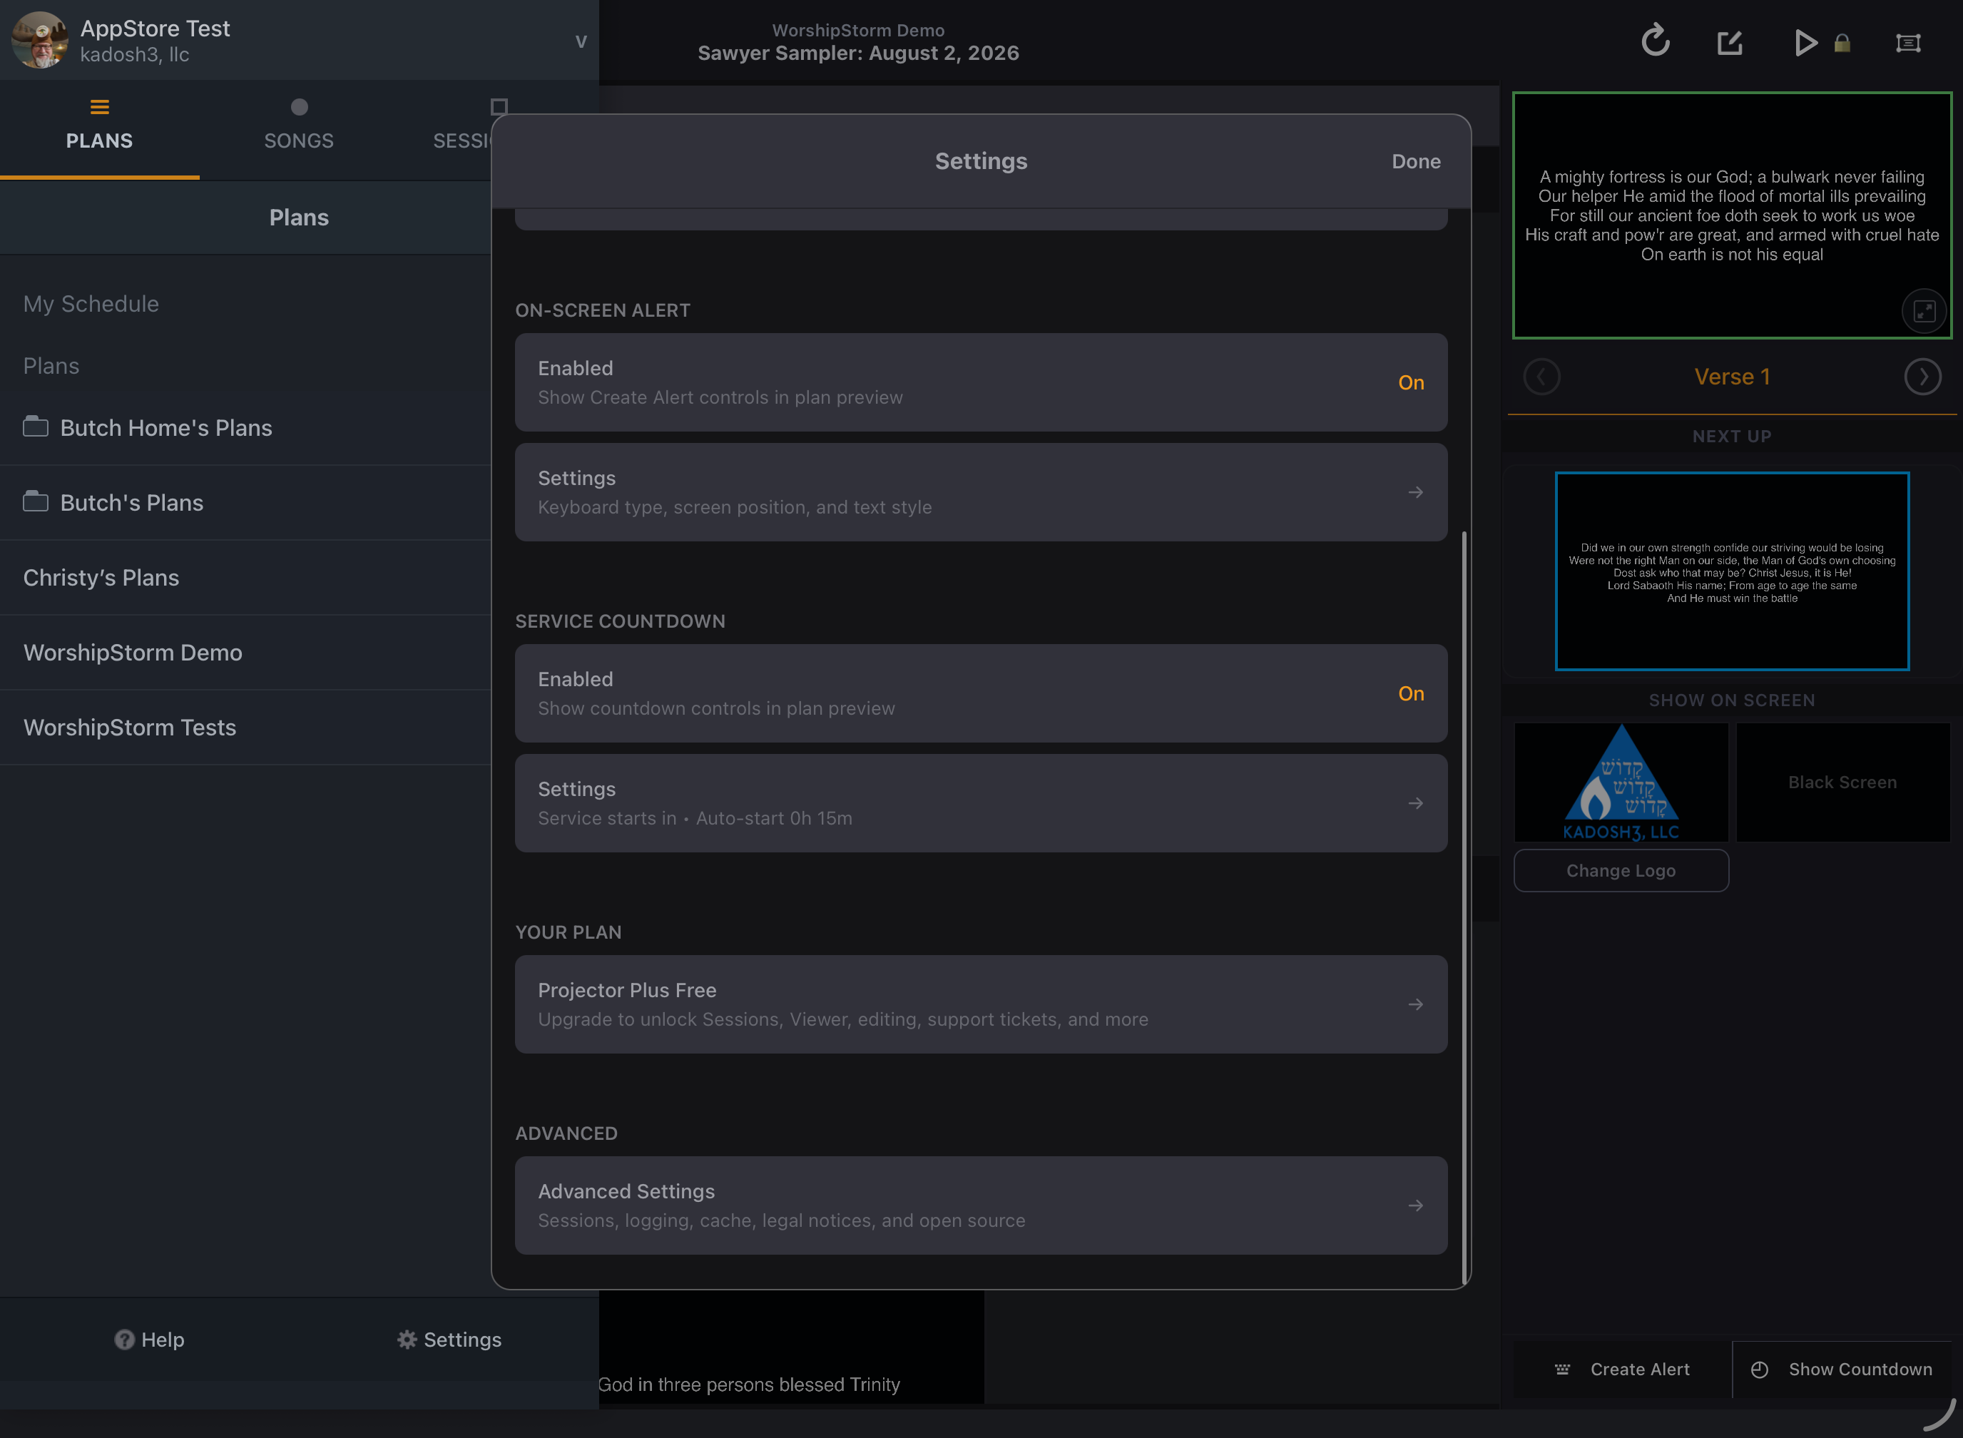
Task: Go to previous slide with left chevron
Action: [x=1541, y=377]
